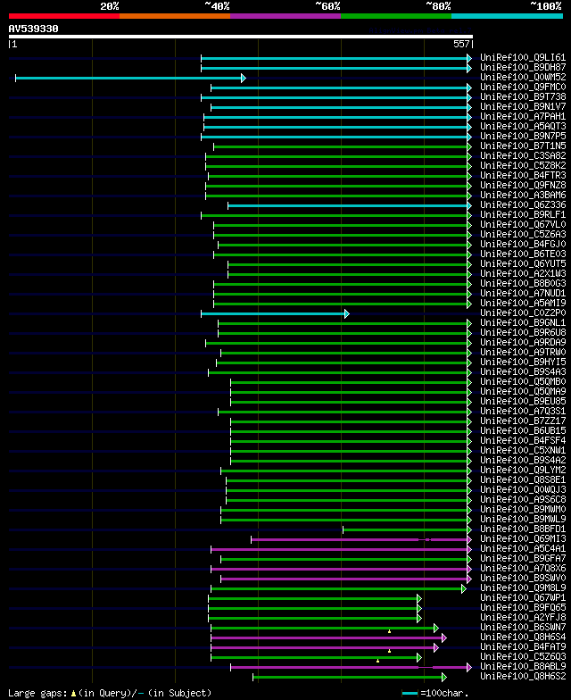This screenshot has height=700, width=571.
Task: Click the arrowhead ending the UniRef100_Q9LI61 bar
Action: pyautogui.click(x=469, y=59)
